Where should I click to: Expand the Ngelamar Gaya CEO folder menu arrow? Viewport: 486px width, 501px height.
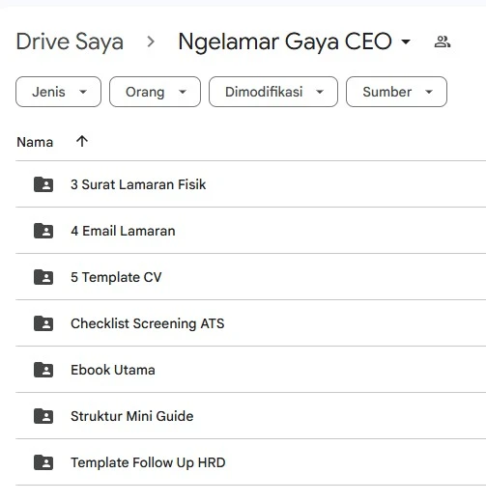pyautogui.click(x=406, y=42)
